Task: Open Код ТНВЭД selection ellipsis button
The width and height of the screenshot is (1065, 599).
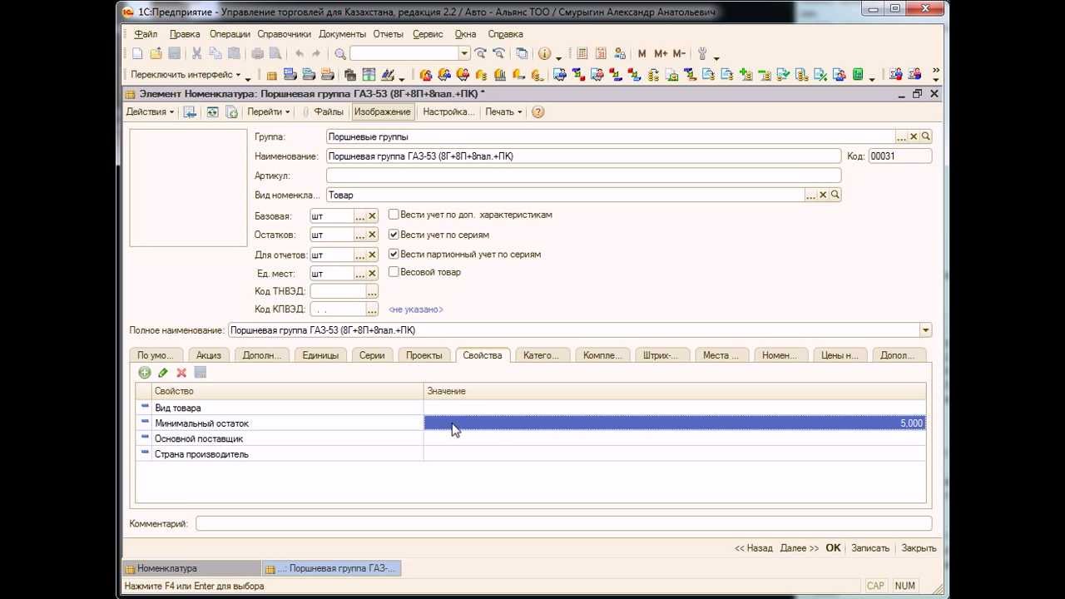Action: point(372,292)
